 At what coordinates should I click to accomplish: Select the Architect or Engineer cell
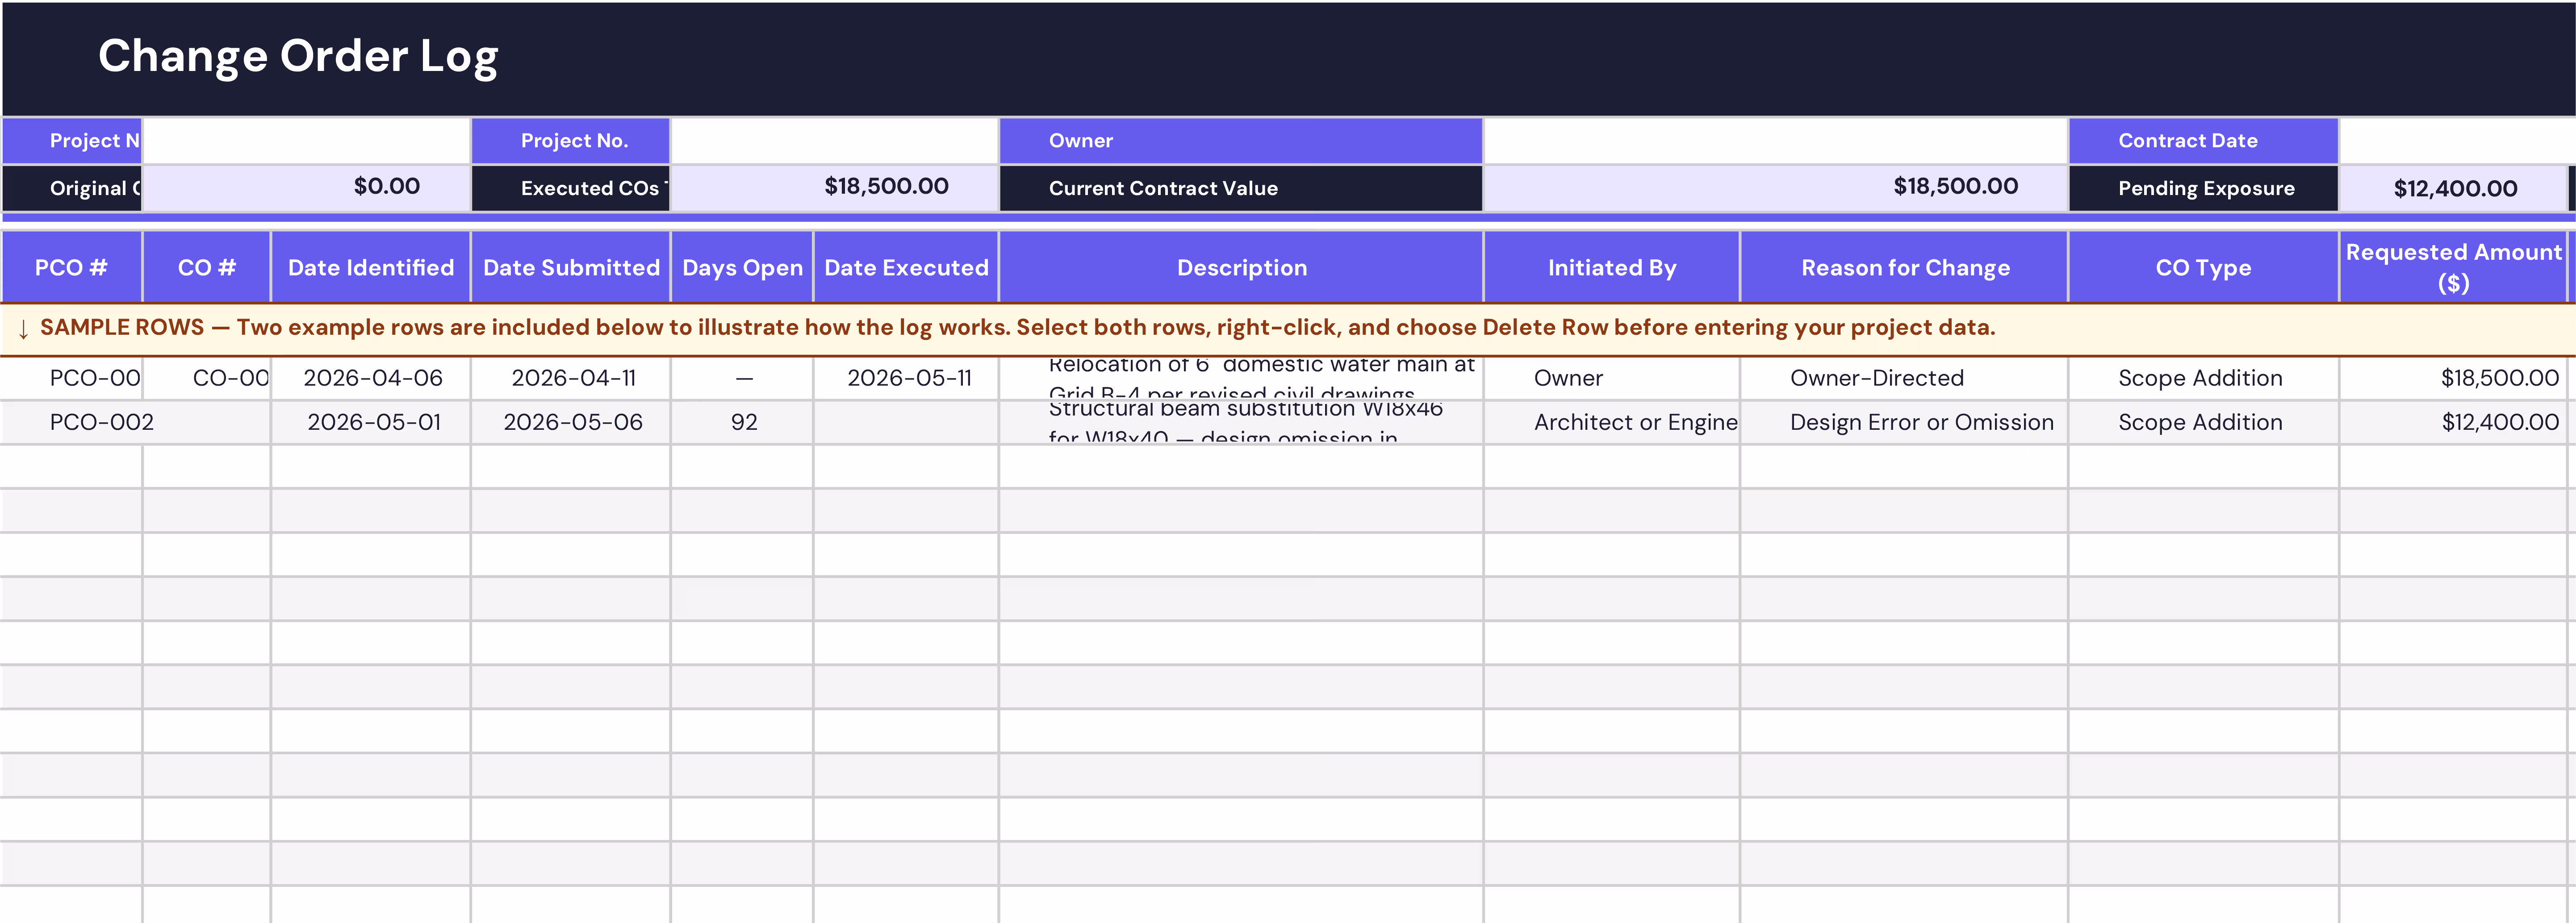(1612, 423)
